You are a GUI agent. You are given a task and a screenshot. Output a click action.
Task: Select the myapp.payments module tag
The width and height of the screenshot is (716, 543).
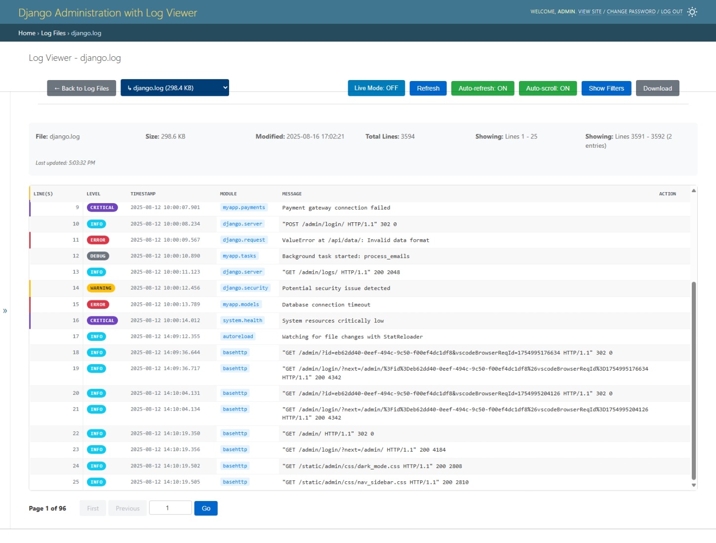click(x=244, y=208)
